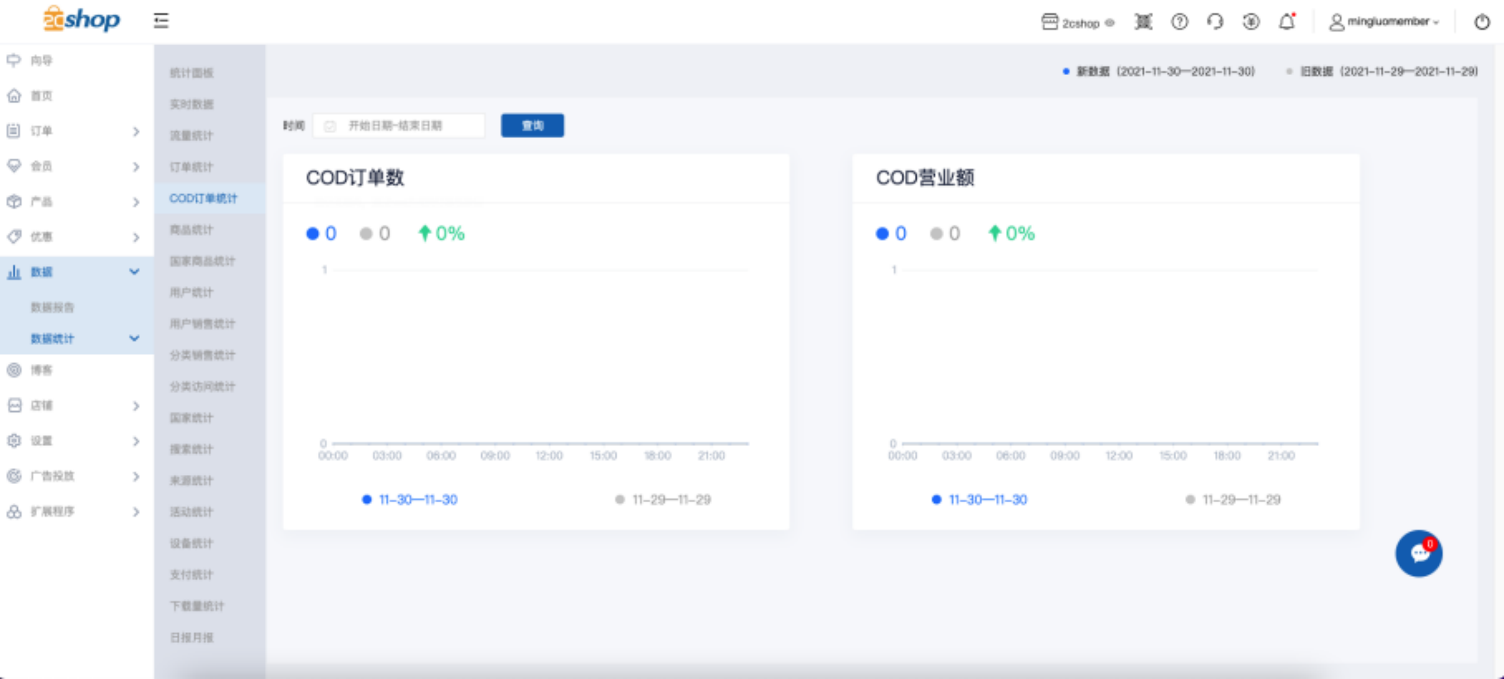Screen dimensions: 1504x679
Task: Click the 开始日期-结束日期 date range field
Action: click(399, 126)
